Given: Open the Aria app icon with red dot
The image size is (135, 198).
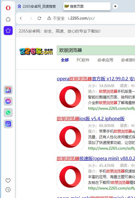Looking at the screenshot, I should coord(8,90).
